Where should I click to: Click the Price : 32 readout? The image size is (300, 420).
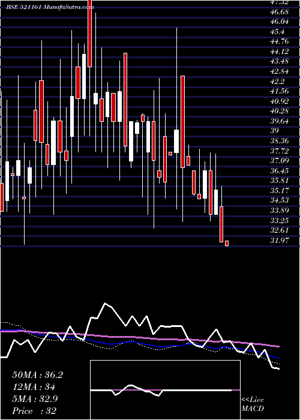(x=34, y=411)
